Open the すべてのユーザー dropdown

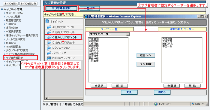(128, 34)
